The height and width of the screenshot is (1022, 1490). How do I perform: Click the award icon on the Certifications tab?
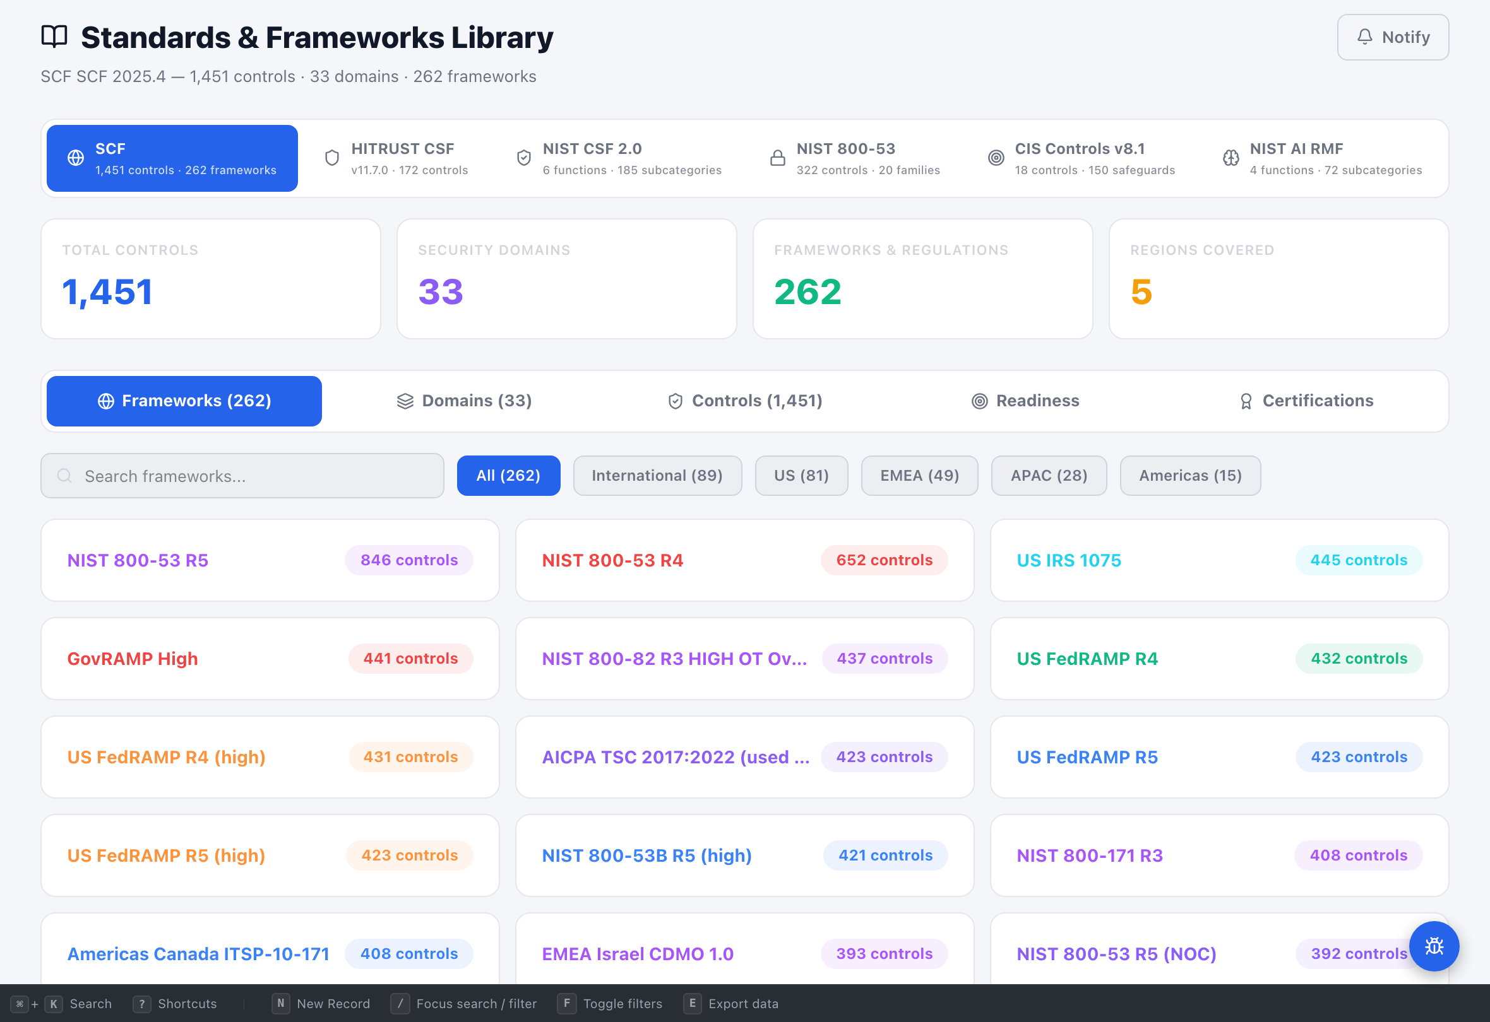tap(1246, 401)
